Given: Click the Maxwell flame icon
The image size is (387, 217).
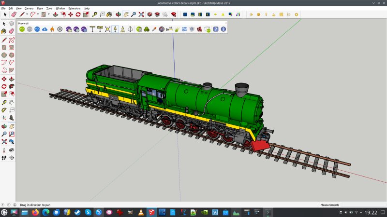Looking at the screenshot, I should pos(52,29).
